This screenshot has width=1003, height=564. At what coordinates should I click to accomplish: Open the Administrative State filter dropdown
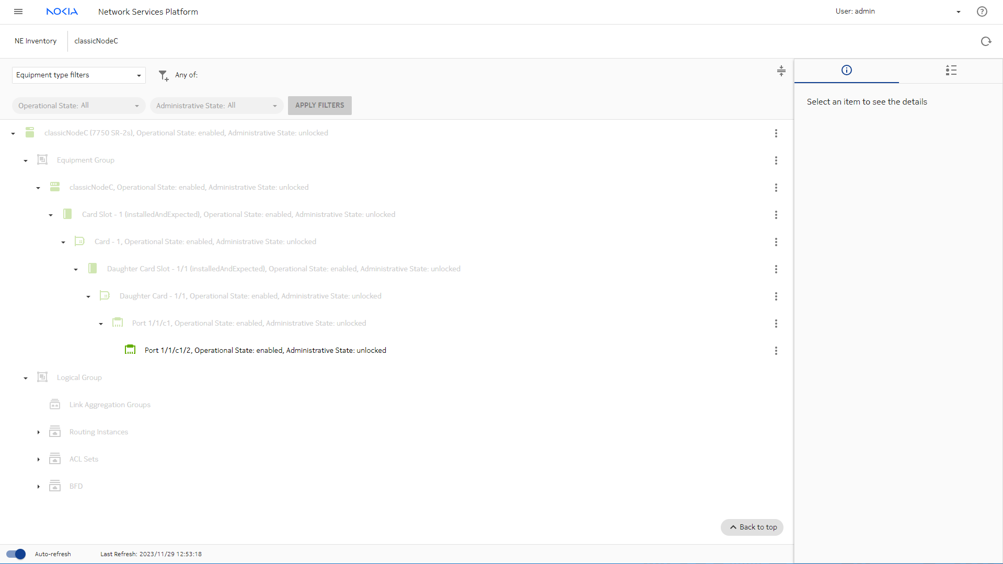pos(216,106)
